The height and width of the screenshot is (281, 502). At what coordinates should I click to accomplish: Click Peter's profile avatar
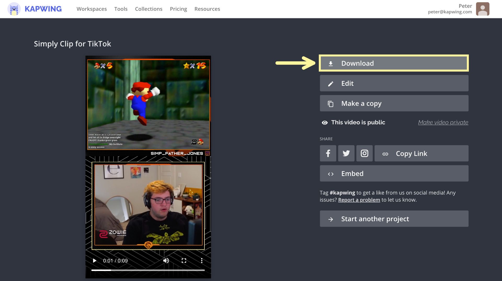tap(482, 9)
